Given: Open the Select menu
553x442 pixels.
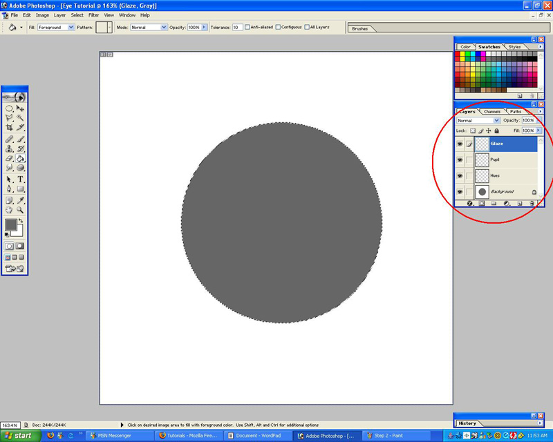Looking at the screenshot, I should (x=77, y=15).
